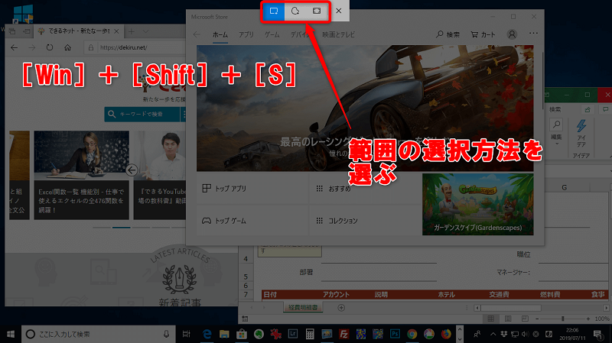Open the Microsoft Store more options menu
This screenshot has height=343, width=612.
(533, 34)
